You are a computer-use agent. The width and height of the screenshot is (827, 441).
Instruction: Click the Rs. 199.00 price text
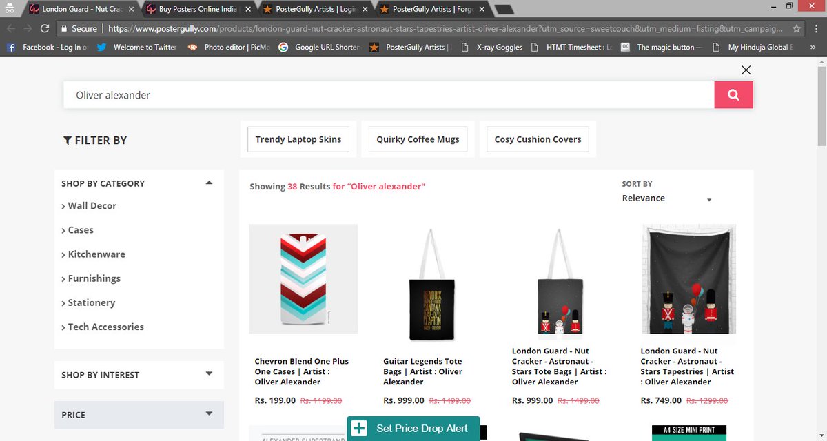pos(275,400)
